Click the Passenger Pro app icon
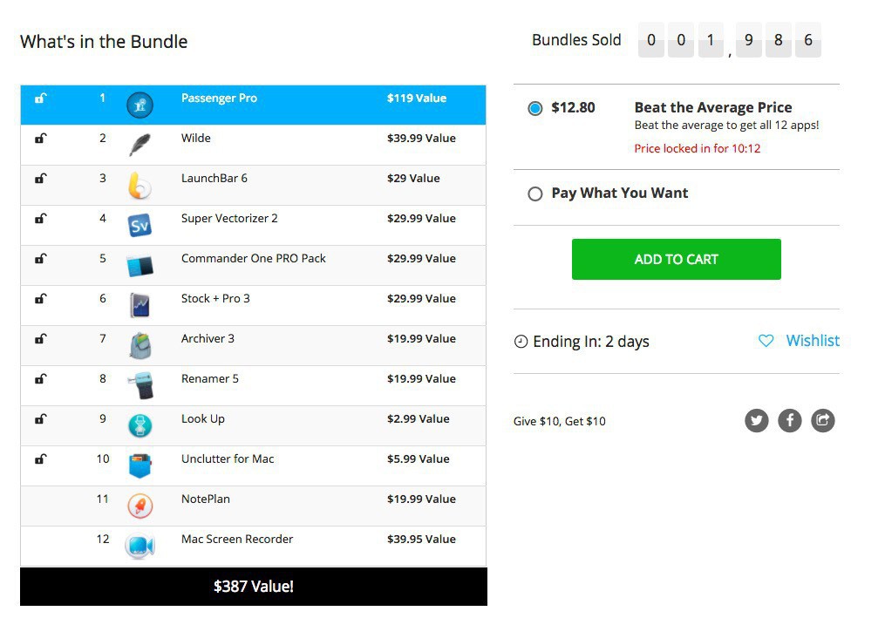 pyautogui.click(x=140, y=105)
